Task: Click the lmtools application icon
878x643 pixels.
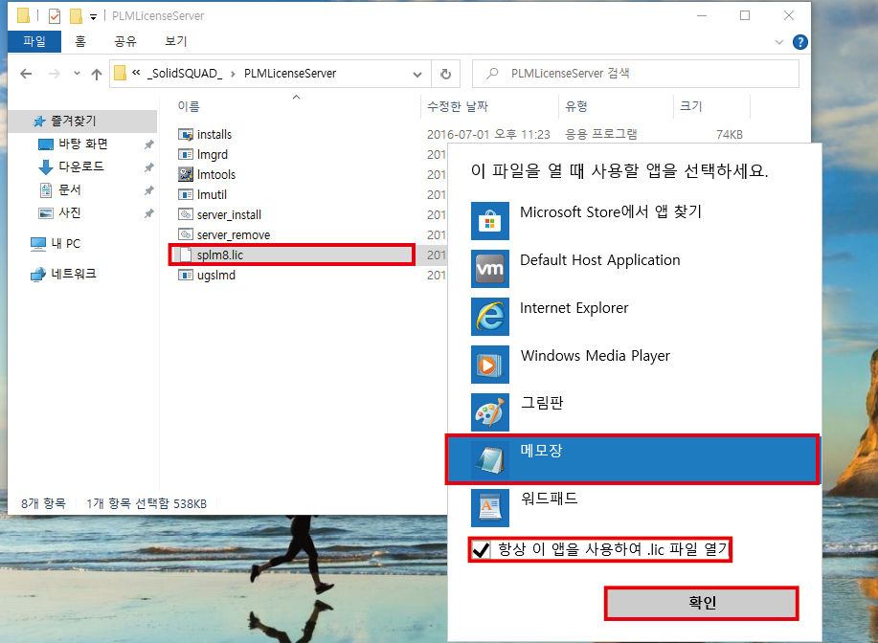Action: pos(186,174)
